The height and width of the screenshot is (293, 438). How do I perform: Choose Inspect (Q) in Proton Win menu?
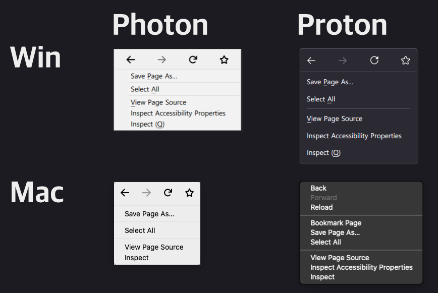323,153
